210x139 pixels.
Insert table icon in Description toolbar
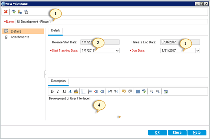pyautogui.click(x=138, y=92)
